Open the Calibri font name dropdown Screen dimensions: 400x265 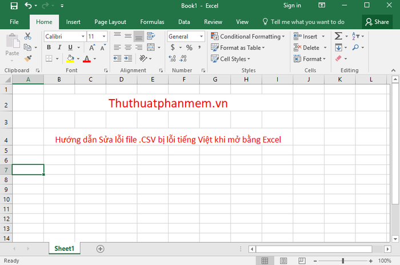(82, 36)
